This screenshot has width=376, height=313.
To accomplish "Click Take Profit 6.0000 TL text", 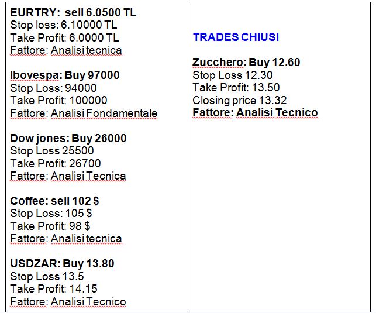I will (64, 37).
